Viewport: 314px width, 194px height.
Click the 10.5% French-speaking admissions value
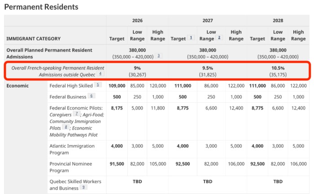pos(278,68)
